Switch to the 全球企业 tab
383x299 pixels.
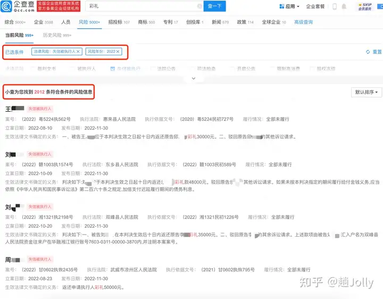pyautogui.click(x=274, y=22)
